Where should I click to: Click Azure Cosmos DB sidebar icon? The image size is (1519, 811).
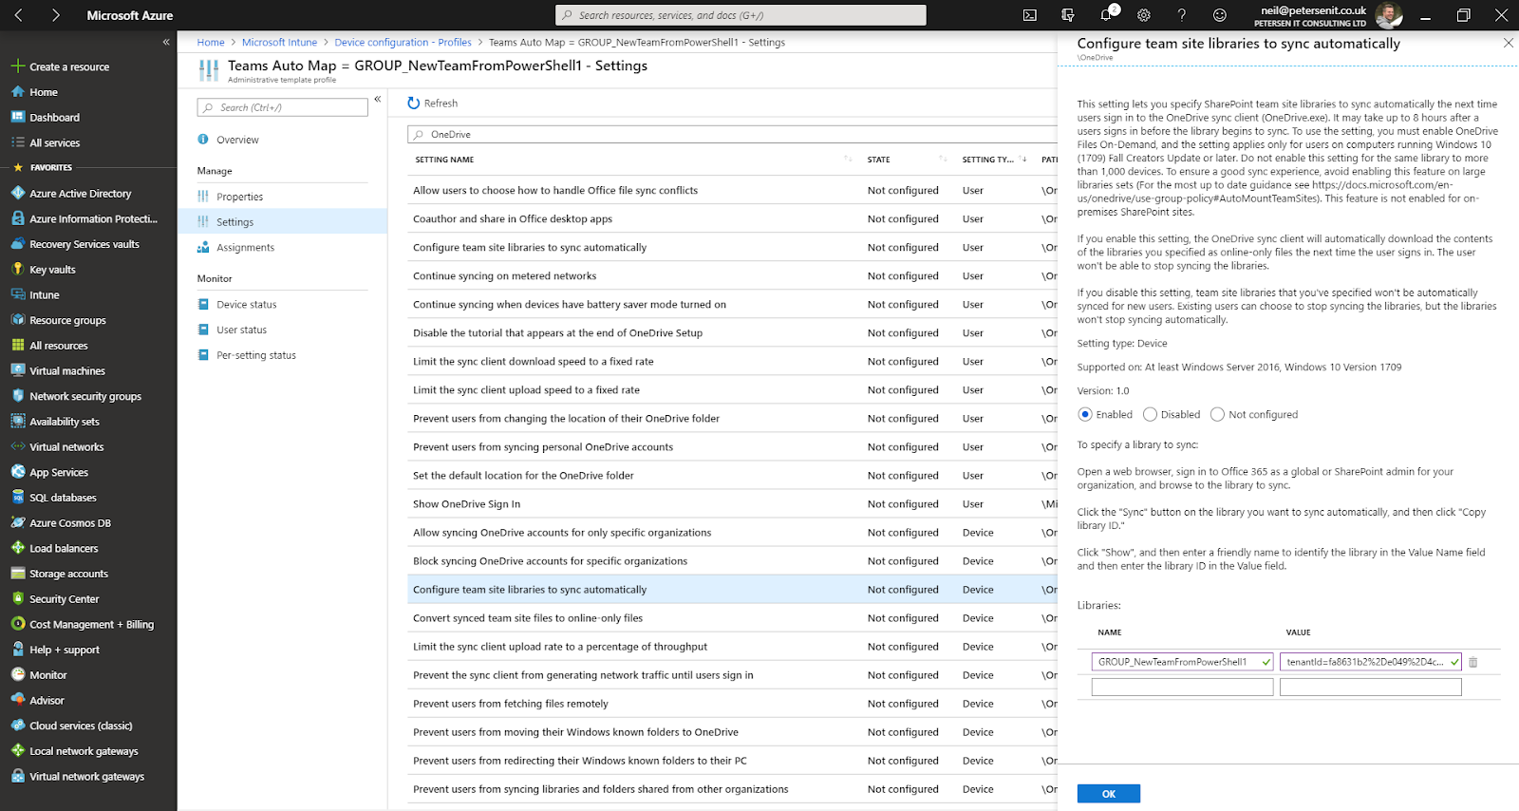coord(17,522)
